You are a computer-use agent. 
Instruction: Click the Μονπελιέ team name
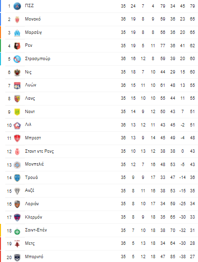click(34, 164)
